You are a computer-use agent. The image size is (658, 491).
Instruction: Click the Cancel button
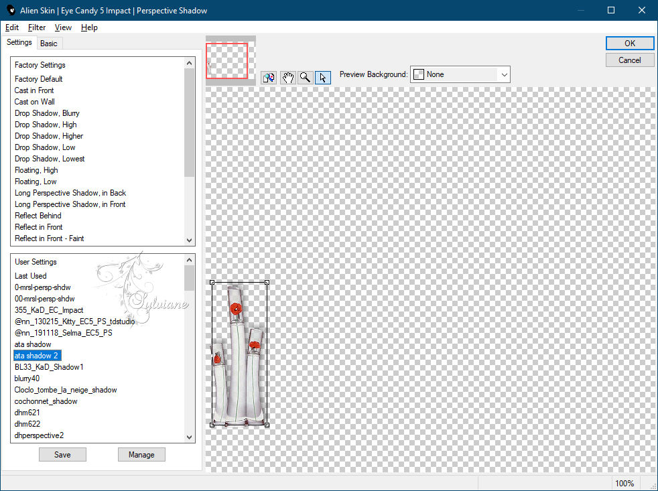pyautogui.click(x=629, y=60)
